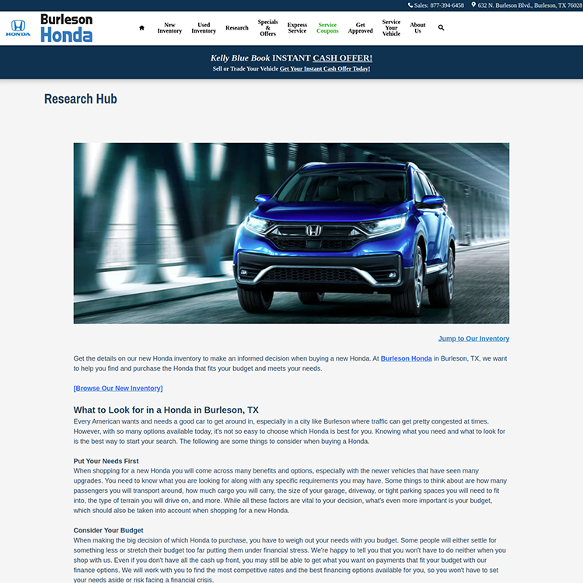Click the 'Kelly Blue Book INSTANT' banner text
The image size is (583, 583).
pyautogui.click(x=260, y=58)
